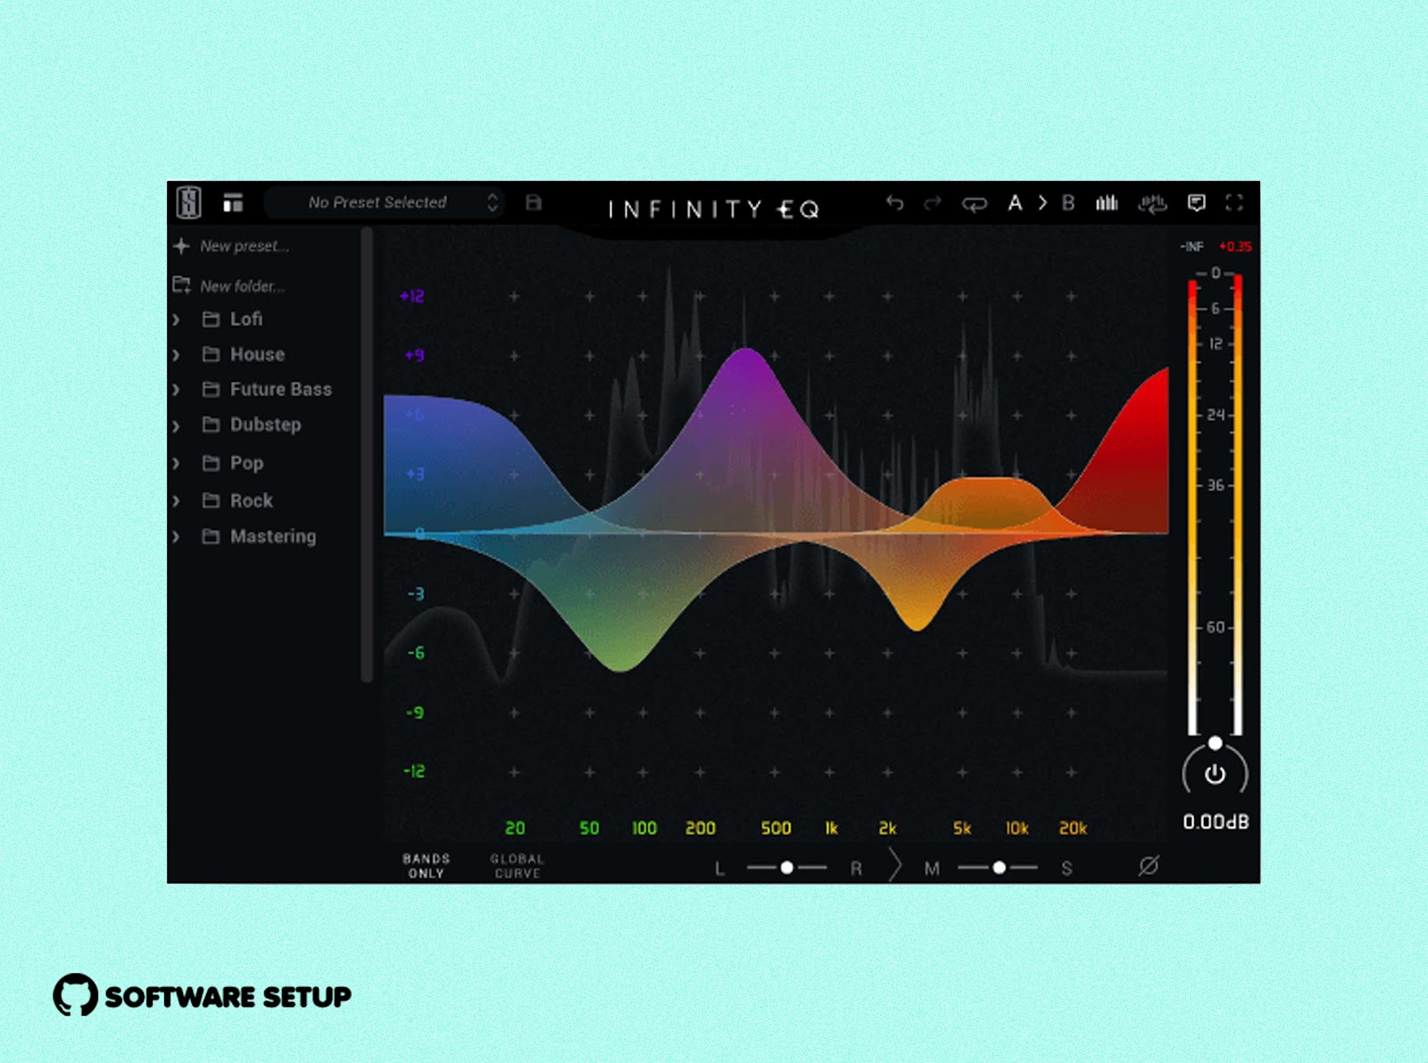Switch to Bands Only view

coord(427,866)
